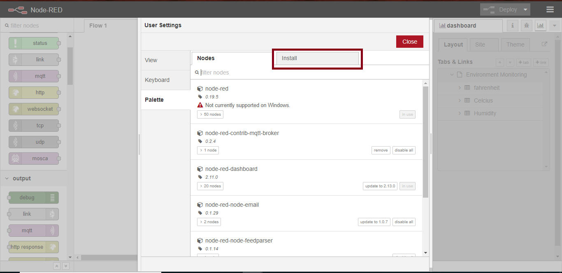
Task: Expand the 20 nodes list of node-red-dashboard
Action: 210,186
